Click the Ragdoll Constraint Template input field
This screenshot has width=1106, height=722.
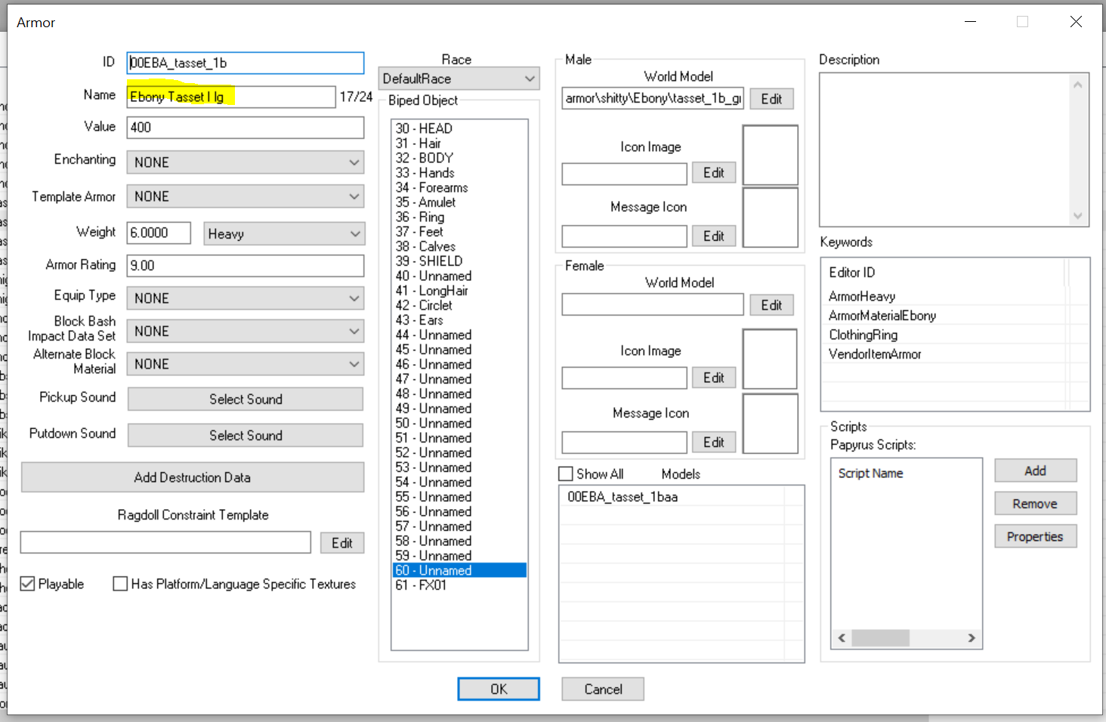click(x=165, y=542)
